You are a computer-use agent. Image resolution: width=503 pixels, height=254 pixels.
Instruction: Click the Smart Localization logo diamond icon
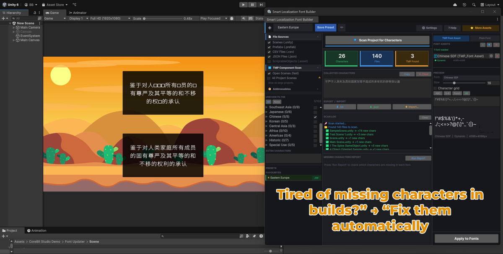(270, 28)
